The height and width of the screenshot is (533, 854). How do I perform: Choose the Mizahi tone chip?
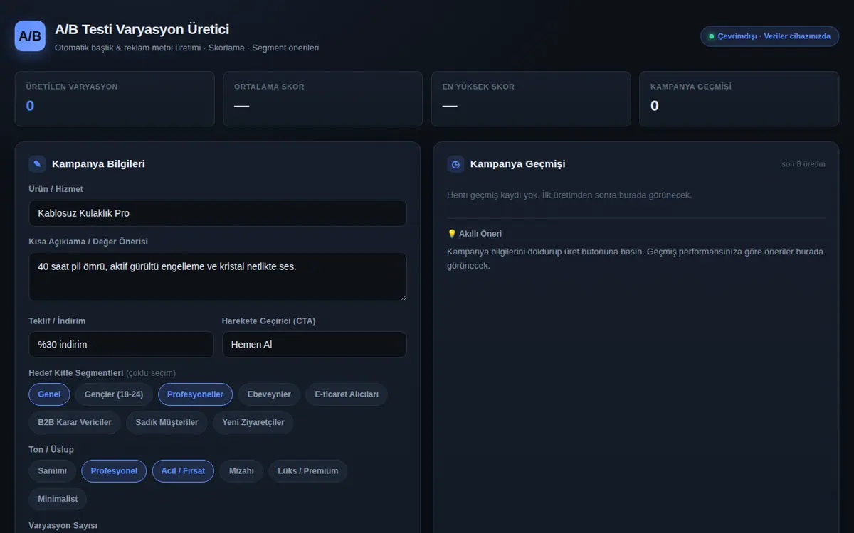coord(241,471)
